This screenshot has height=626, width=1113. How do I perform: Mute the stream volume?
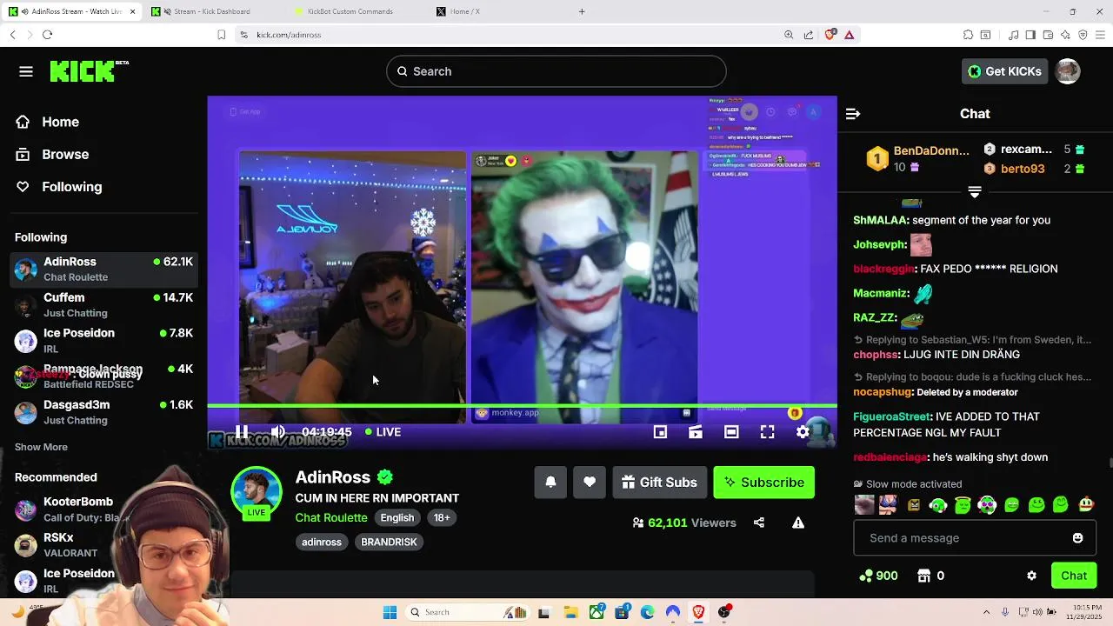(277, 432)
